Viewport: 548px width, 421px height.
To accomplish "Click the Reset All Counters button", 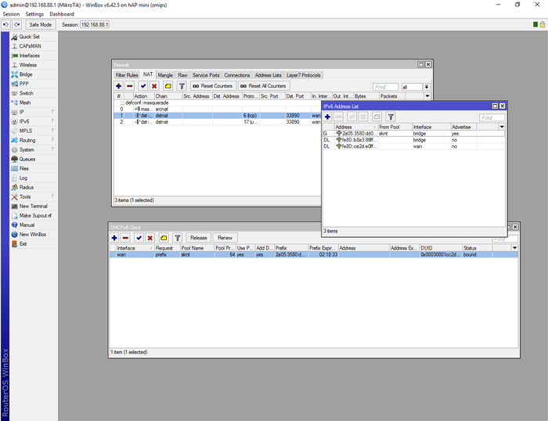I will coord(265,86).
